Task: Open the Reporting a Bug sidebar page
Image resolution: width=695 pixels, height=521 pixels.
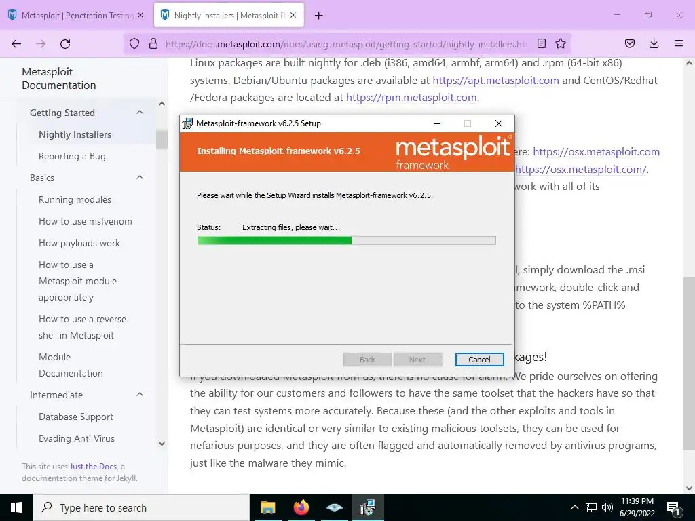Action: [x=72, y=156]
